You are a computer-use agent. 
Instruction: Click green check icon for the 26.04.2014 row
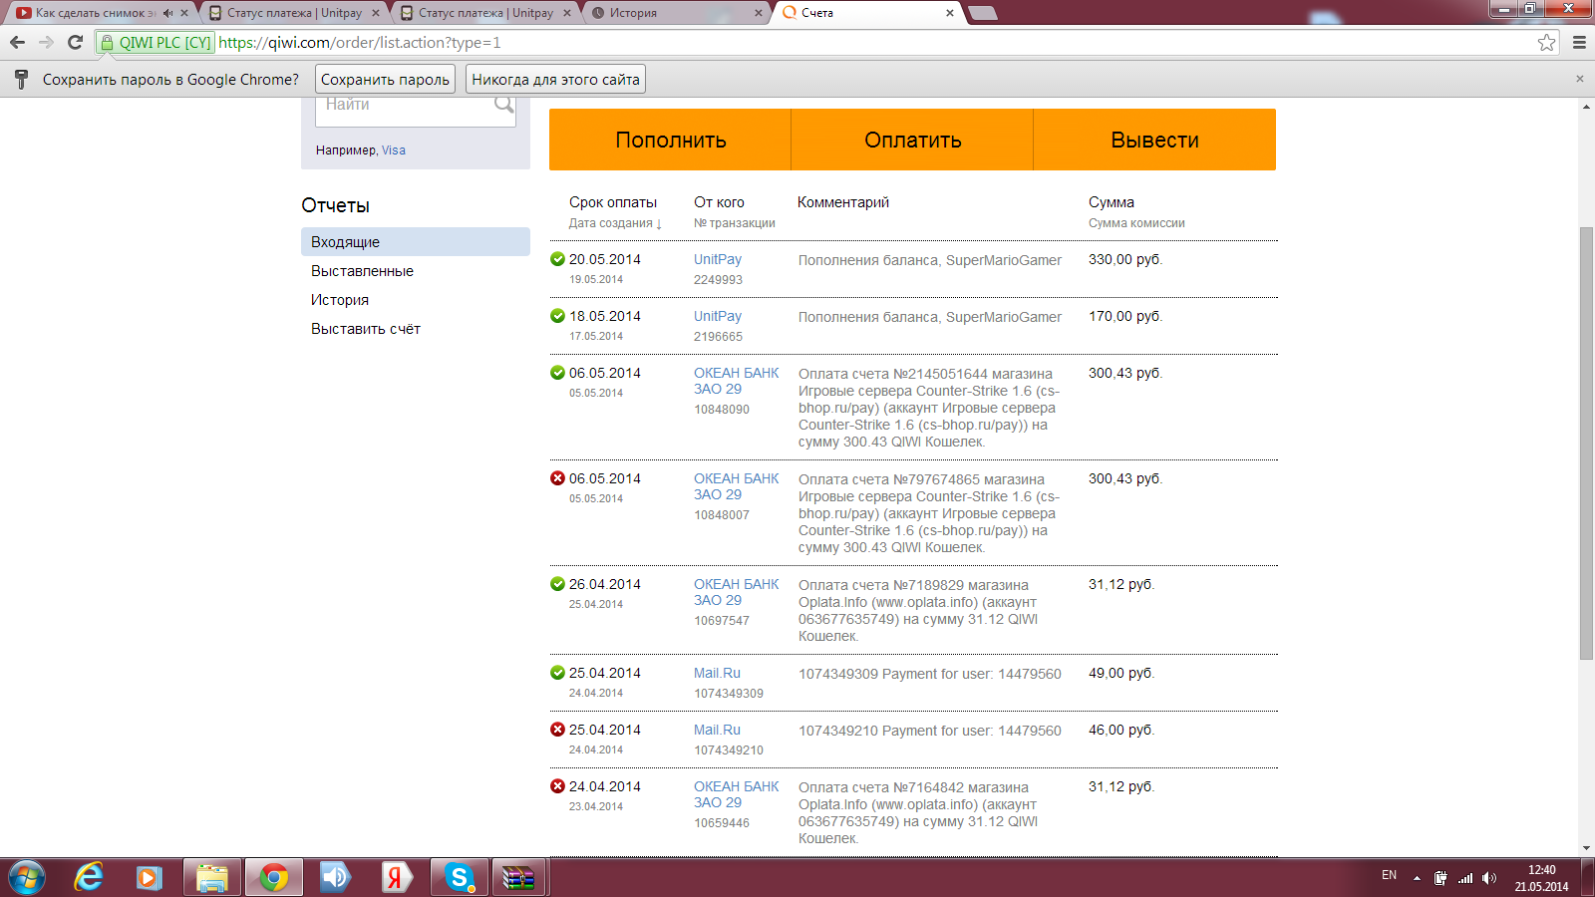click(557, 584)
